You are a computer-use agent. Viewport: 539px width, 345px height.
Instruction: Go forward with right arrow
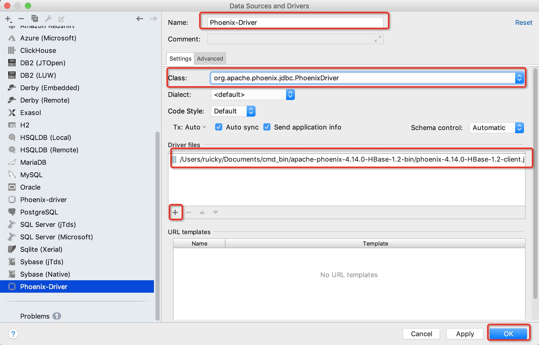tap(153, 19)
